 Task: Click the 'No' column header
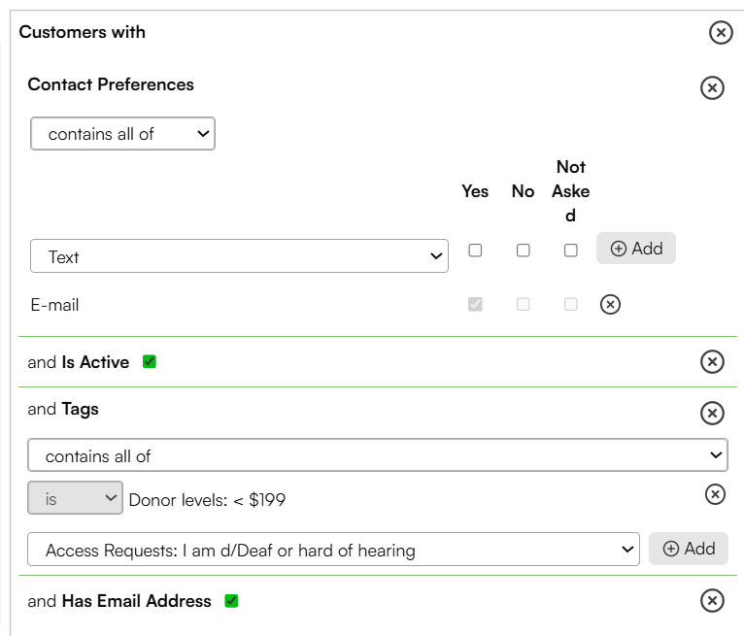[523, 191]
